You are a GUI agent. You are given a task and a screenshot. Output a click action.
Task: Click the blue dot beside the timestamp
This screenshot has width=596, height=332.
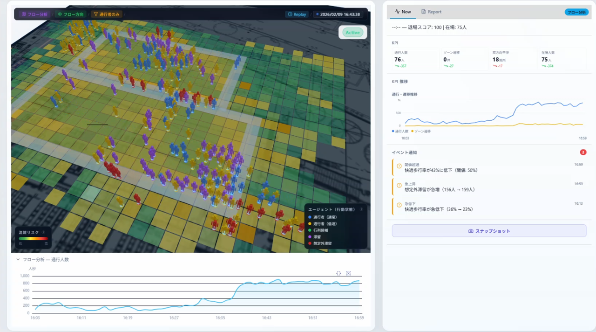(318, 14)
